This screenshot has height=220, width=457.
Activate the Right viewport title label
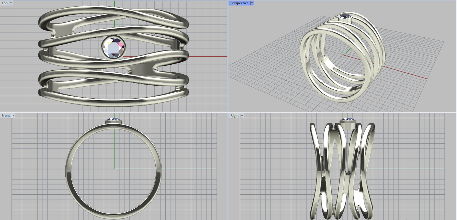pos(234,116)
